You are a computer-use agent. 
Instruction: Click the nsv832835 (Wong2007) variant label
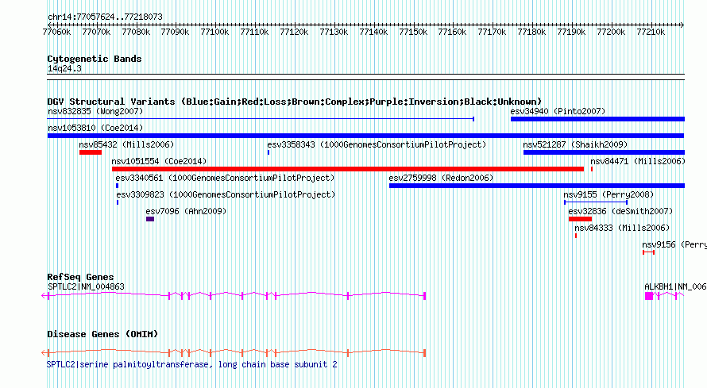point(95,111)
